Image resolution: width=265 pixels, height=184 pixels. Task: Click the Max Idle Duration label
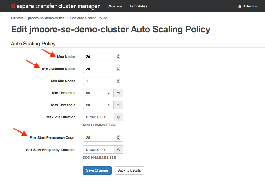pyautogui.click(x=61, y=117)
